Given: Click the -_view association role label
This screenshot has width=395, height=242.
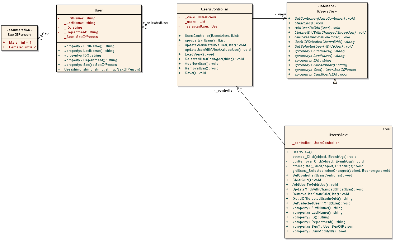Looking at the screenshot, I should 280,14.
